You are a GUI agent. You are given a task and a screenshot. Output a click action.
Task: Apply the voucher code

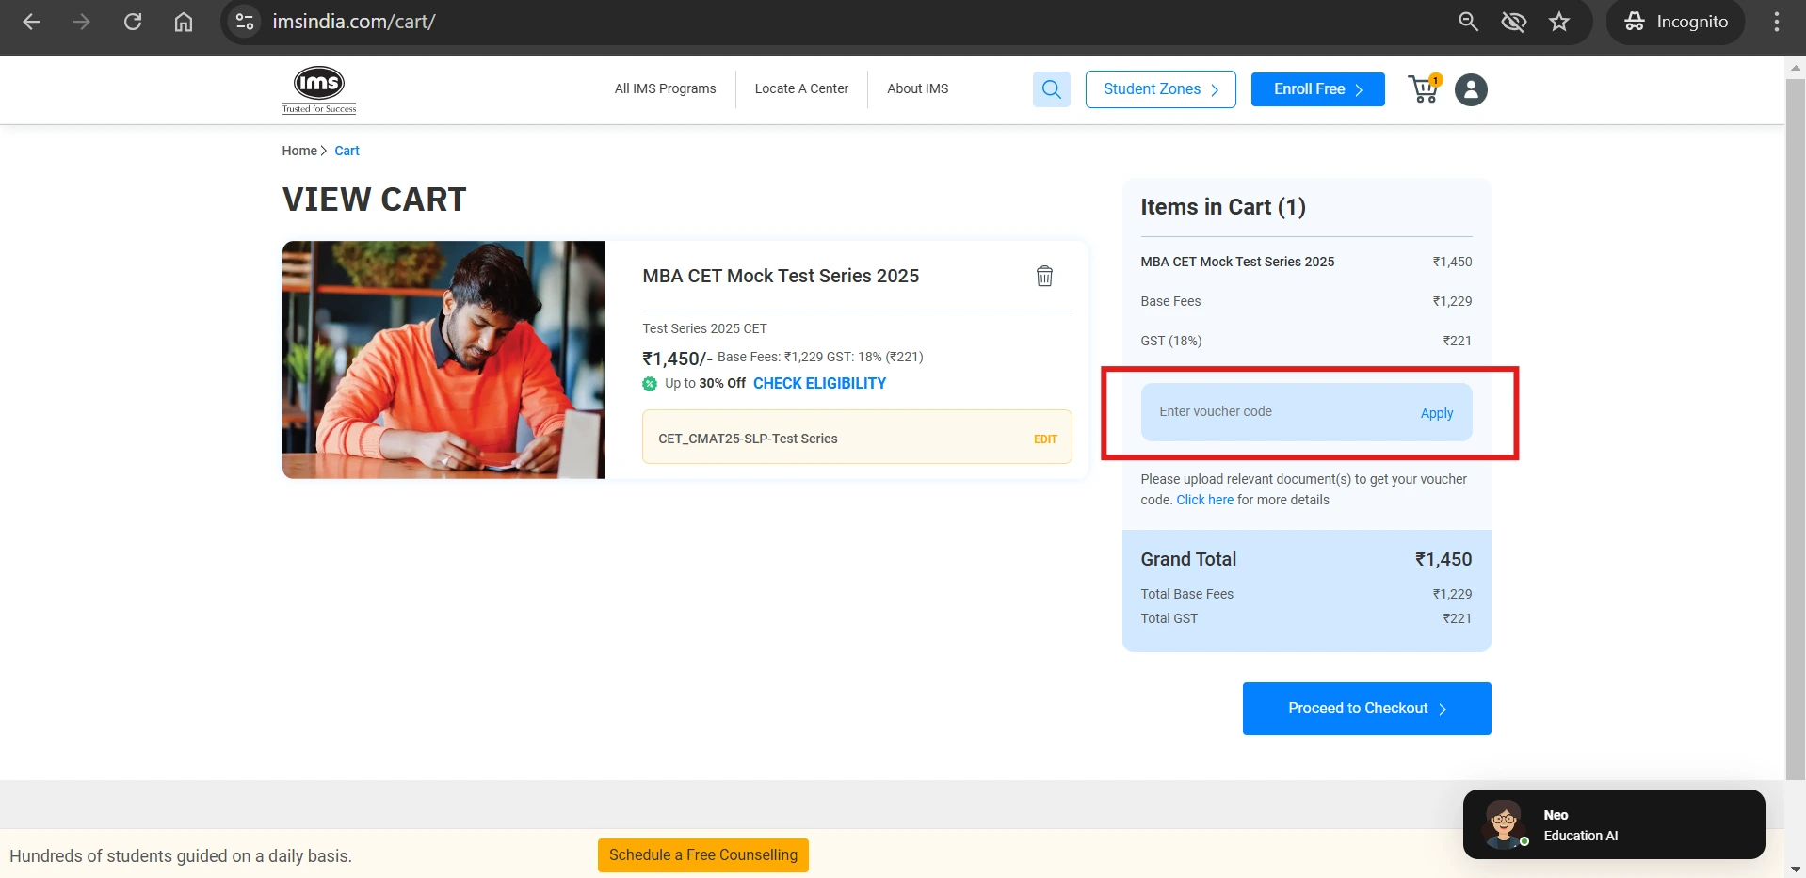(x=1436, y=413)
